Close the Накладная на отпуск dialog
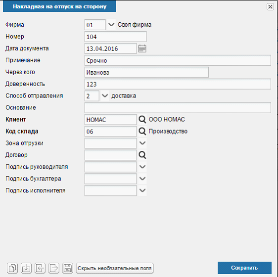Screen dimensions: 278x277 tap(270, 7)
